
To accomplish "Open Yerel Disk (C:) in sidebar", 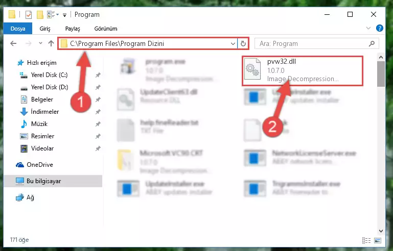I will pos(49,75).
